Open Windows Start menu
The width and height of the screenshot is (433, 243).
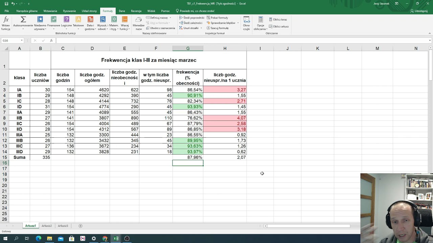point(5,239)
